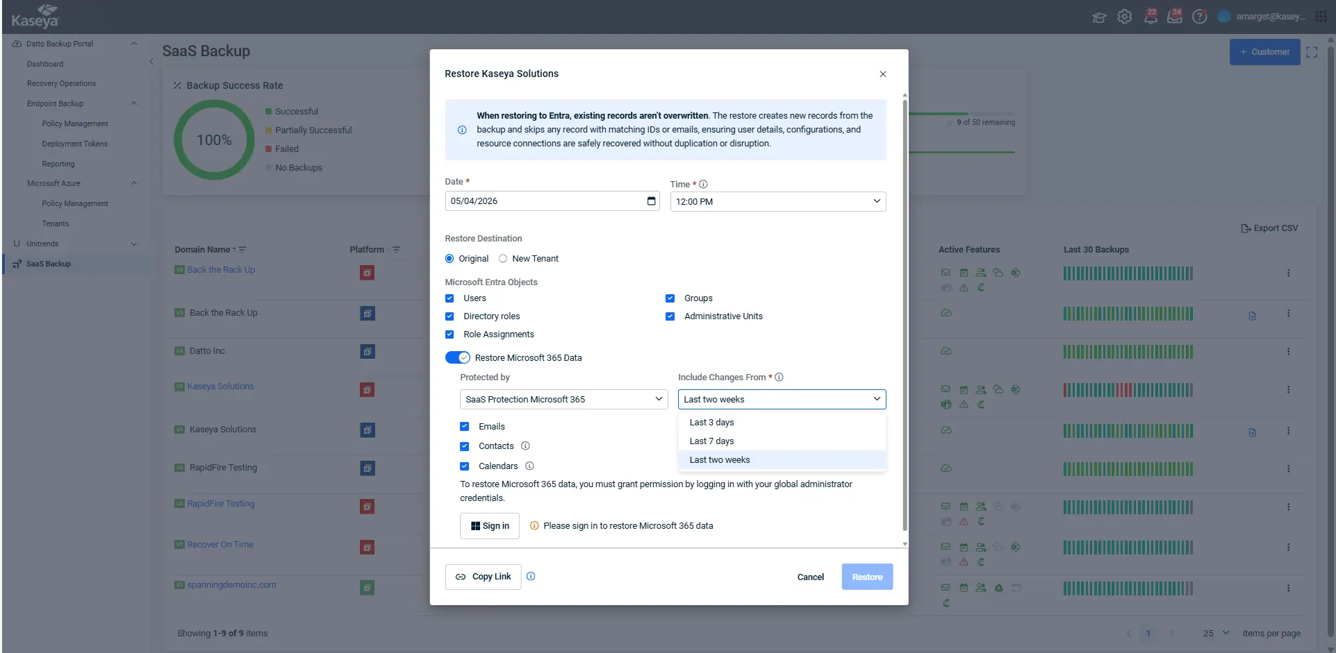Open row actions menu for Datto Inc.
The image size is (1336, 653).
coord(1288,352)
